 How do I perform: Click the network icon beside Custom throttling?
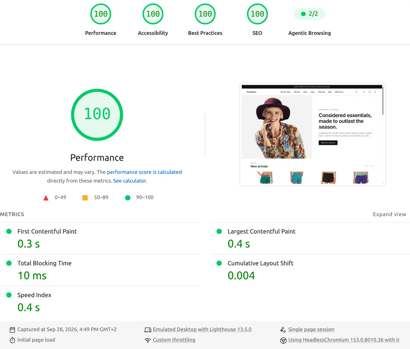pyautogui.click(x=148, y=340)
